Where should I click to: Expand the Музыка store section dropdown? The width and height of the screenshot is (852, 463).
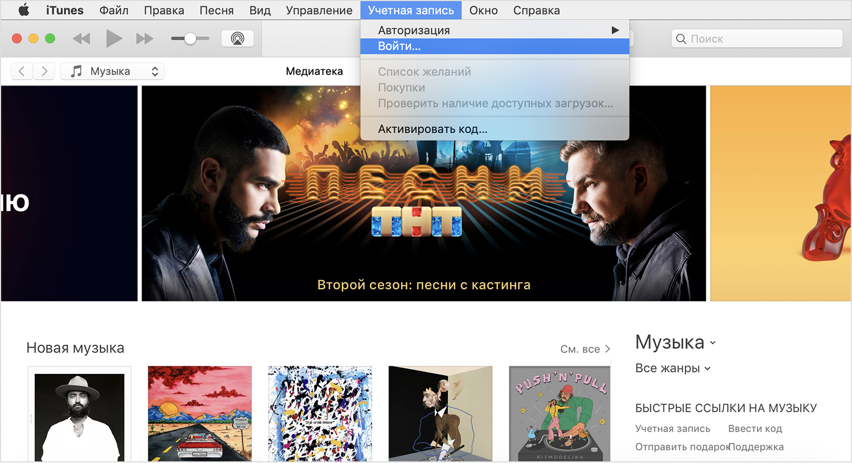[x=676, y=342]
